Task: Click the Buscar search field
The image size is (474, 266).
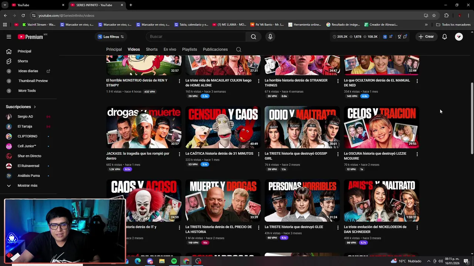Action: coord(196,37)
